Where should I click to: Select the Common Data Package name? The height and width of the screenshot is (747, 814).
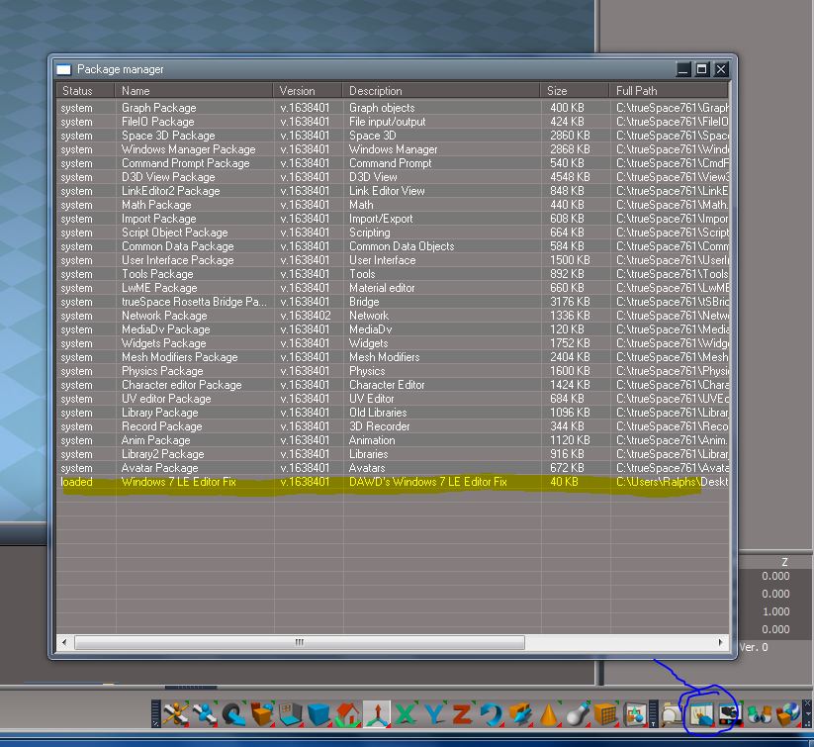[x=178, y=246]
